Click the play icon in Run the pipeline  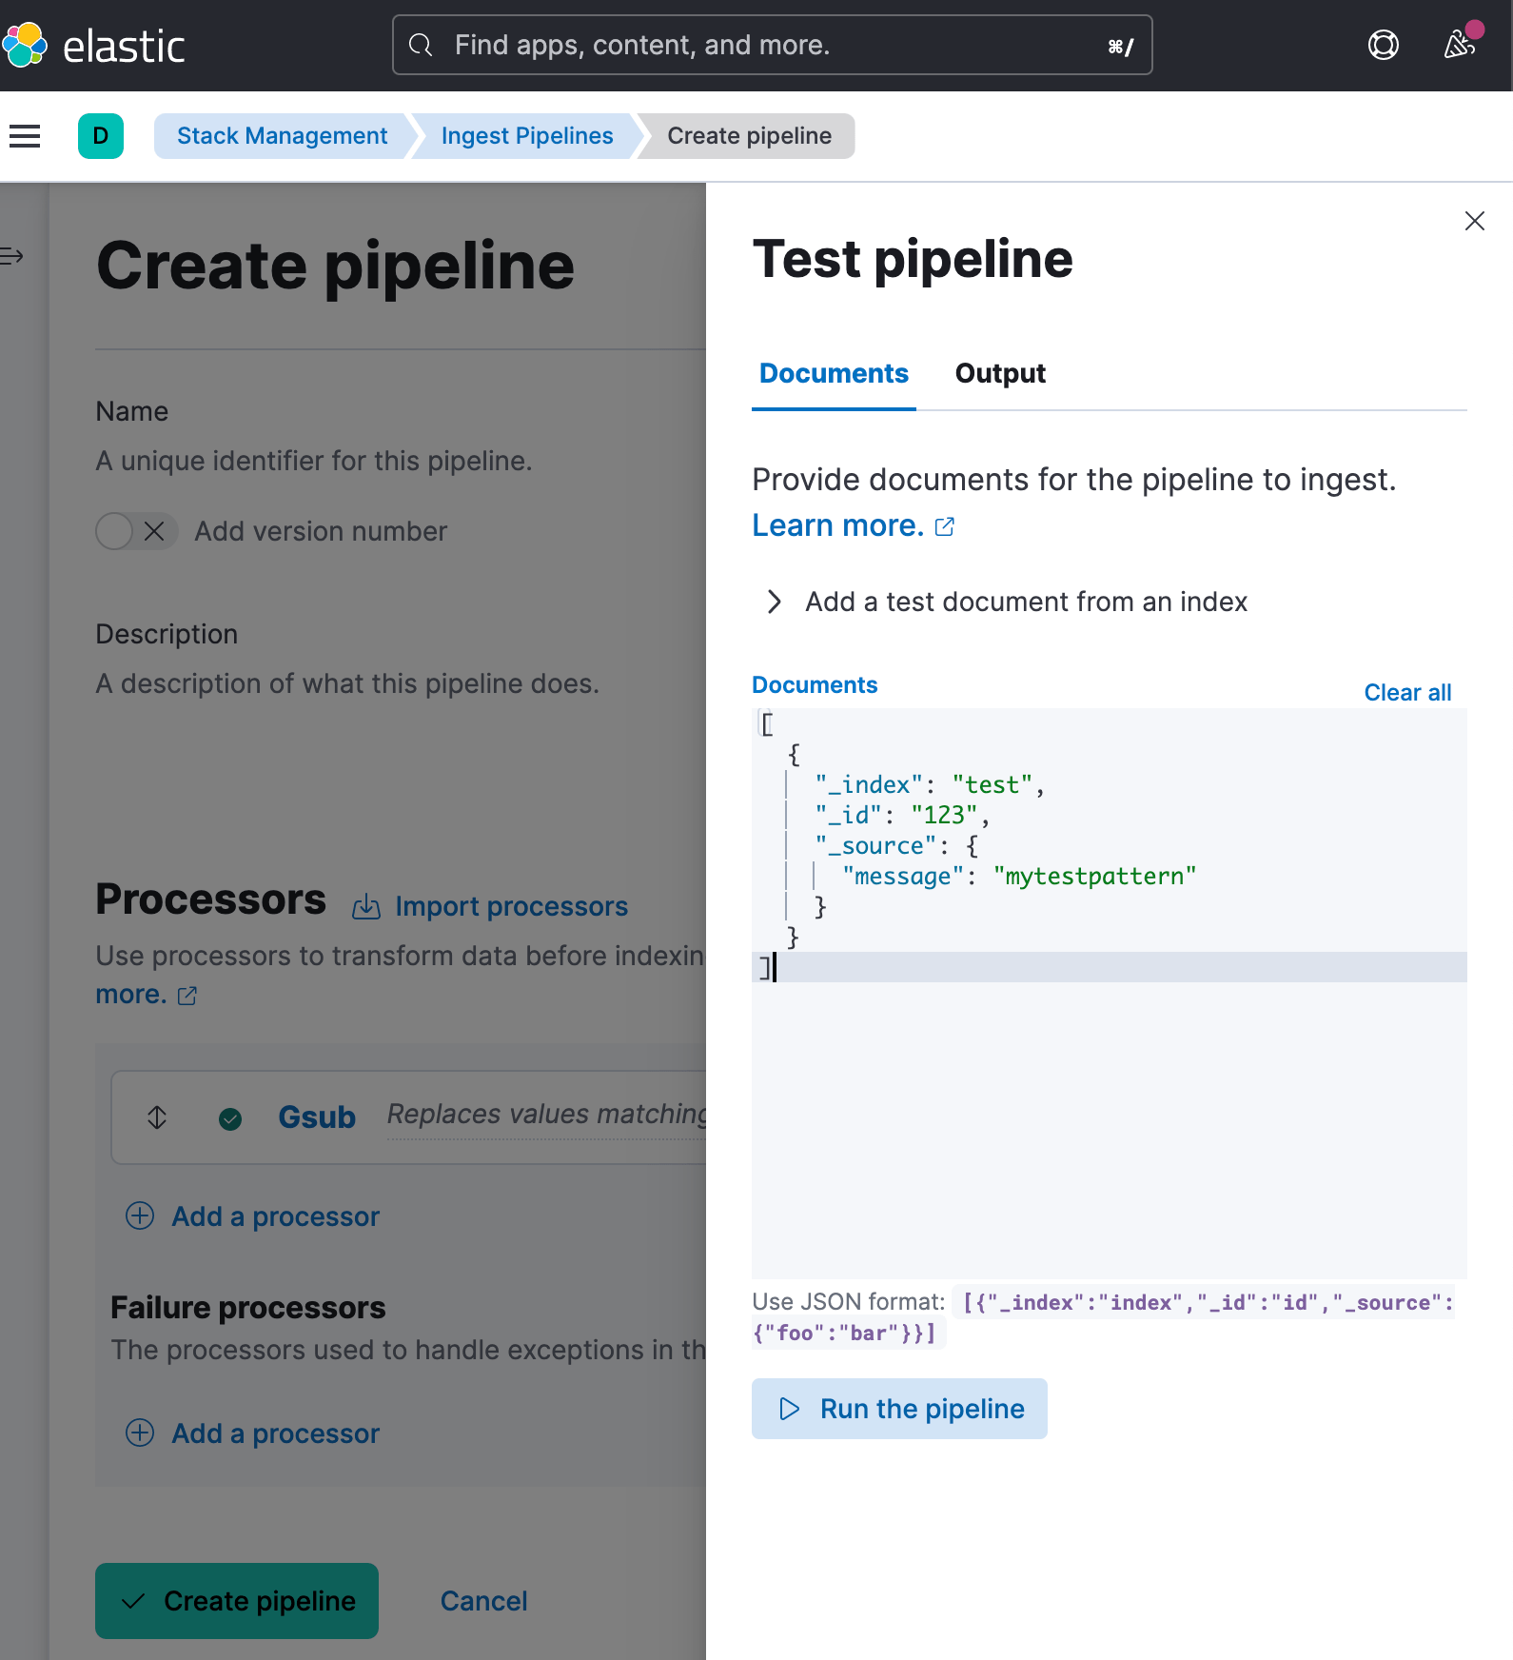pos(789,1409)
